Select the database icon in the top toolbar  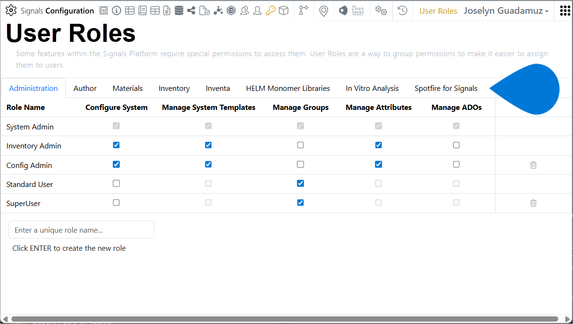tap(179, 10)
